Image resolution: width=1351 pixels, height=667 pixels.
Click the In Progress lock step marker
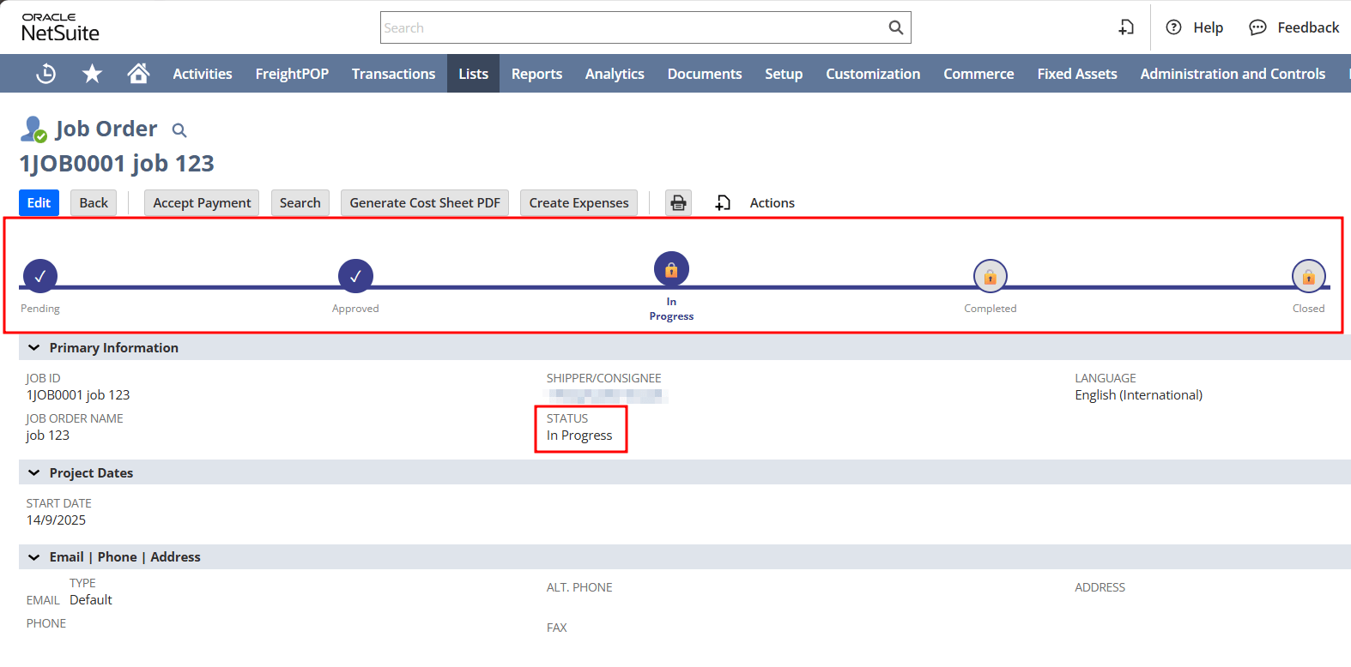(x=671, y=269)
